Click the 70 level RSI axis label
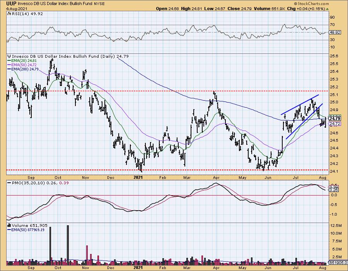This screenshot has height=271, width=348. coord(333,25)
